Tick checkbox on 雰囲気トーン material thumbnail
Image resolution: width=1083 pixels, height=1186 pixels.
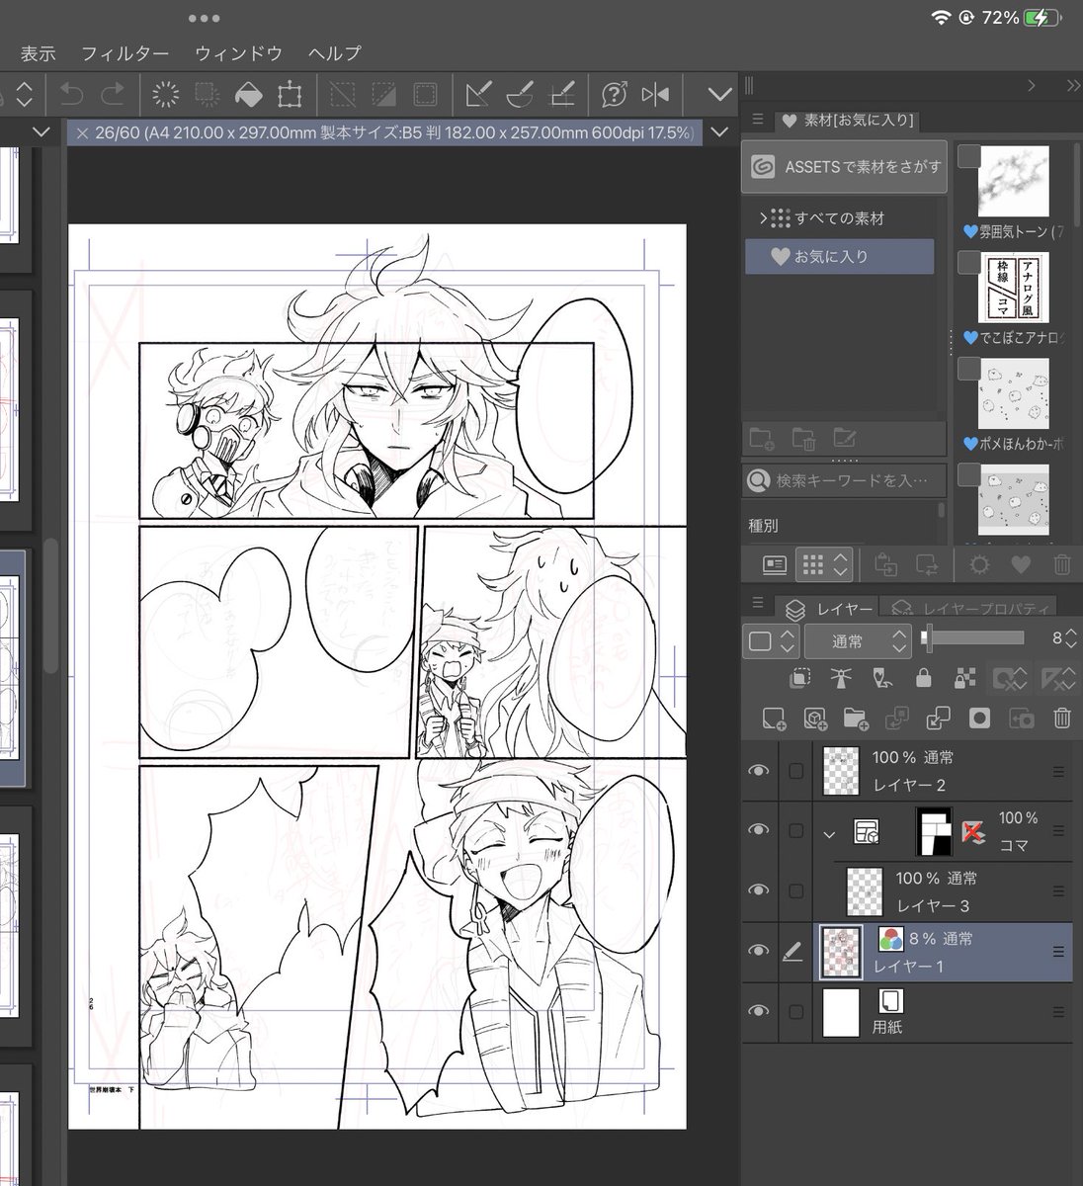(x=969, y=154)
